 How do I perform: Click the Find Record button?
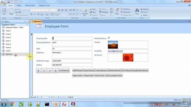click(x=64, y=70)
